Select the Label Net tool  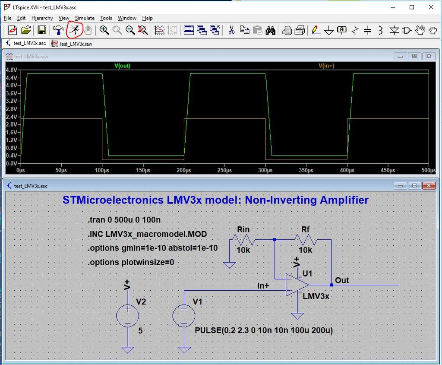tap(342, 30)
